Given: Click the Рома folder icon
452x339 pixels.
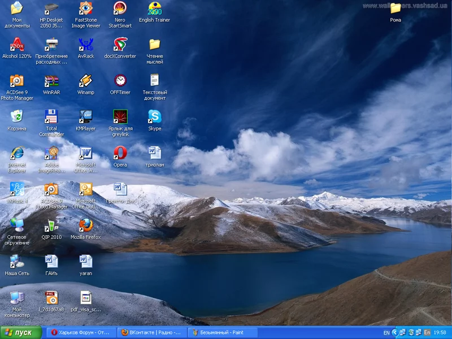Looking at the screenshot, I should pyautogui.click(x=395, y=8).
